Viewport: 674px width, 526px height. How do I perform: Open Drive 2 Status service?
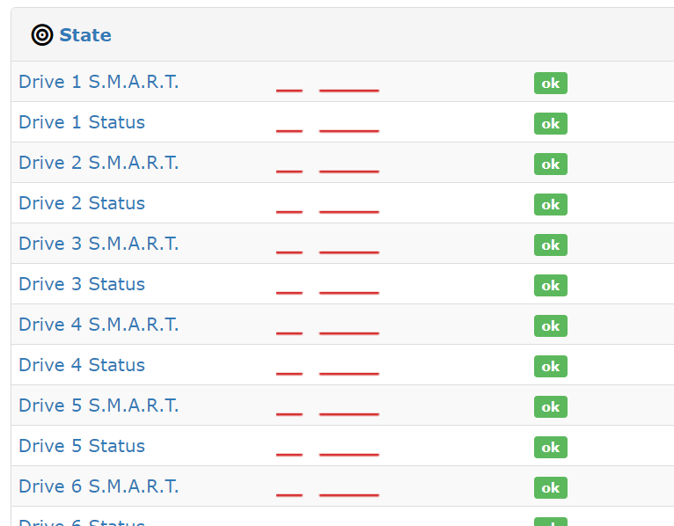82,203
